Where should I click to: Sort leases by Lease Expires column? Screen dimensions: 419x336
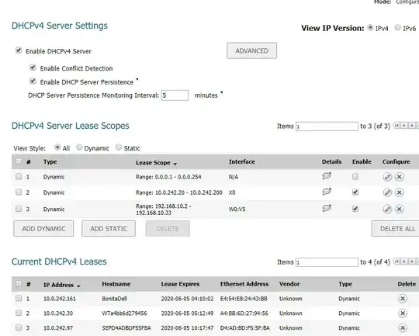pos(180,284)
